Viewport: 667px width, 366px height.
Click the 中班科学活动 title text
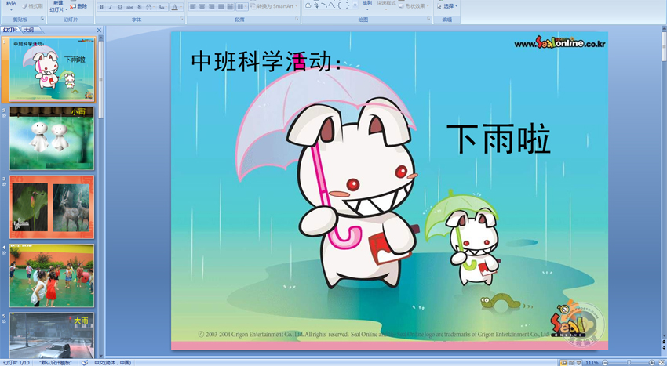(266, 61)
